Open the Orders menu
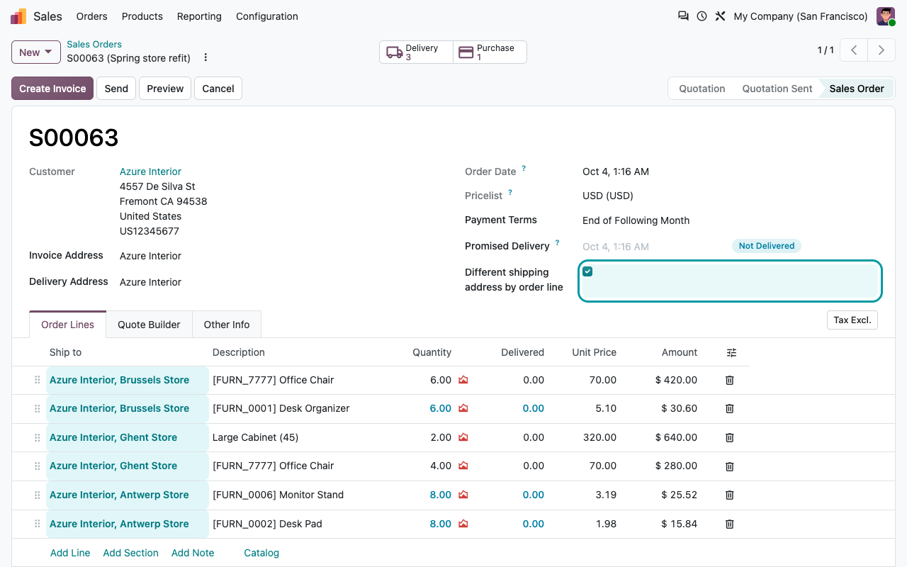 click(x=92, y=16)
